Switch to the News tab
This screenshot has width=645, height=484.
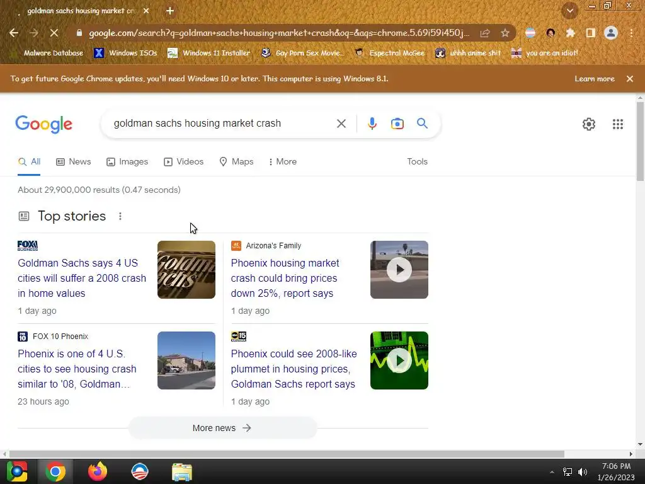pyautogui.click(x=74, y=162)
